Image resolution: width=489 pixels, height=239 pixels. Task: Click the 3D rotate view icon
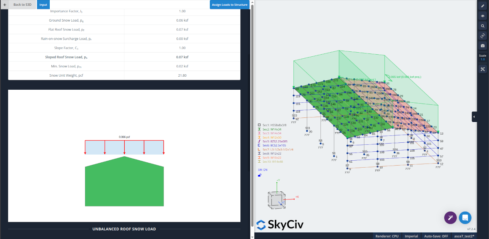pos(482,35)
